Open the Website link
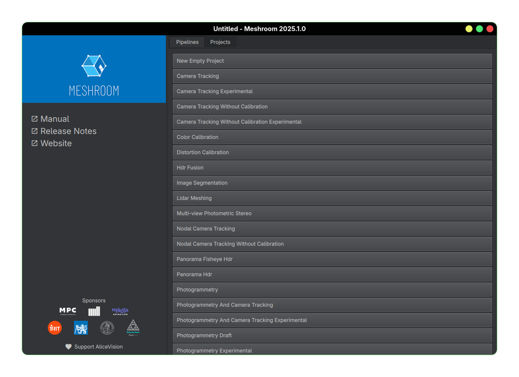 coord(56,143)
